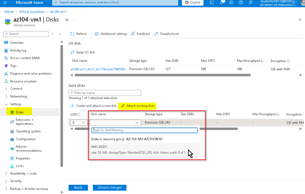This screenshot has width=305, height=194.
Task: Open Tags in the sidebar
Action: 13,66
